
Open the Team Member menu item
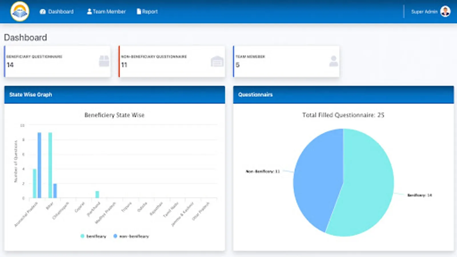(106, 11)
